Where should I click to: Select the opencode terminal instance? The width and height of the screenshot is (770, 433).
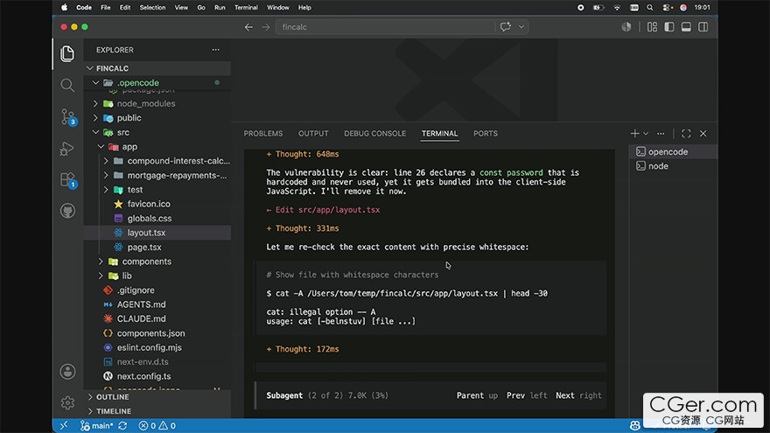(673, 151)
